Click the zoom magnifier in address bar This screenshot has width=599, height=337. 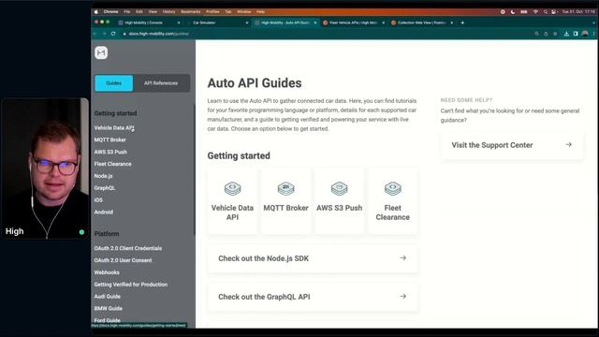click(x=536, y=34)
